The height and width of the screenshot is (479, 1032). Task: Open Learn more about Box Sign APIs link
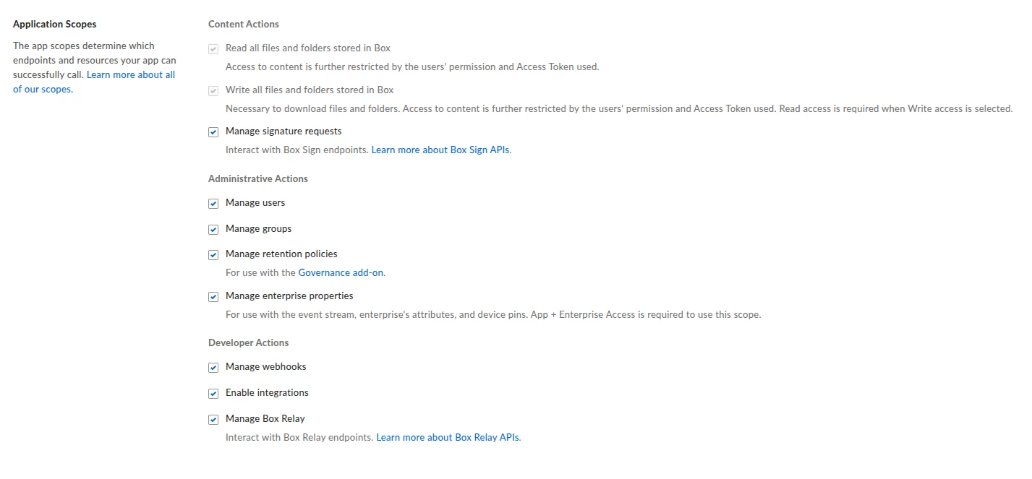tap(440, 150)
